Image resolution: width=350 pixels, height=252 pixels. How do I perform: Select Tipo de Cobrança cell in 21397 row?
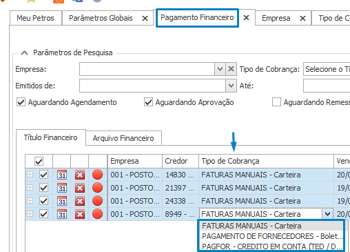266,188
